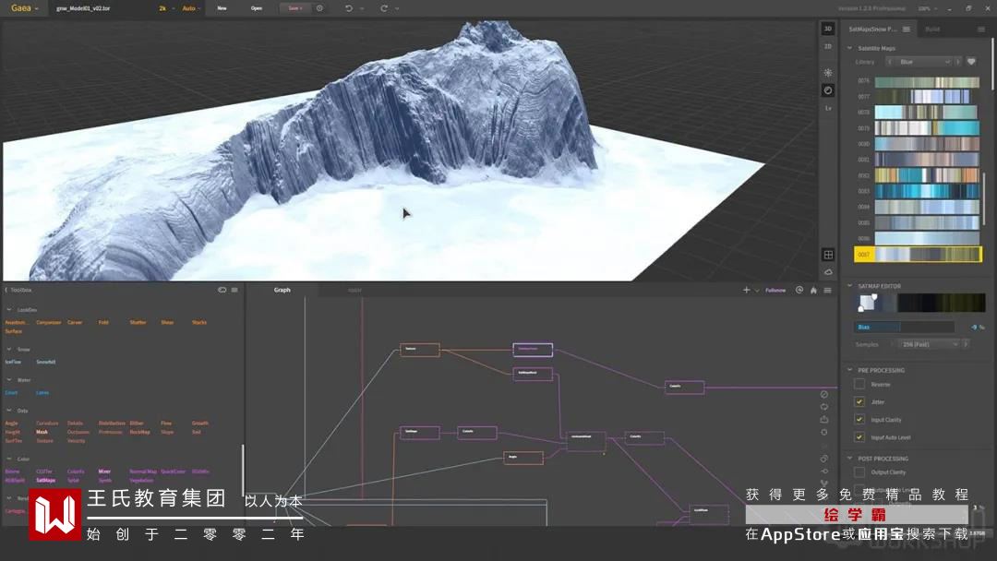Toggle Input Clarity checkbox
The height and width of the screenshot is (561, 997).
pyautogui.click(x=859, y=419)
